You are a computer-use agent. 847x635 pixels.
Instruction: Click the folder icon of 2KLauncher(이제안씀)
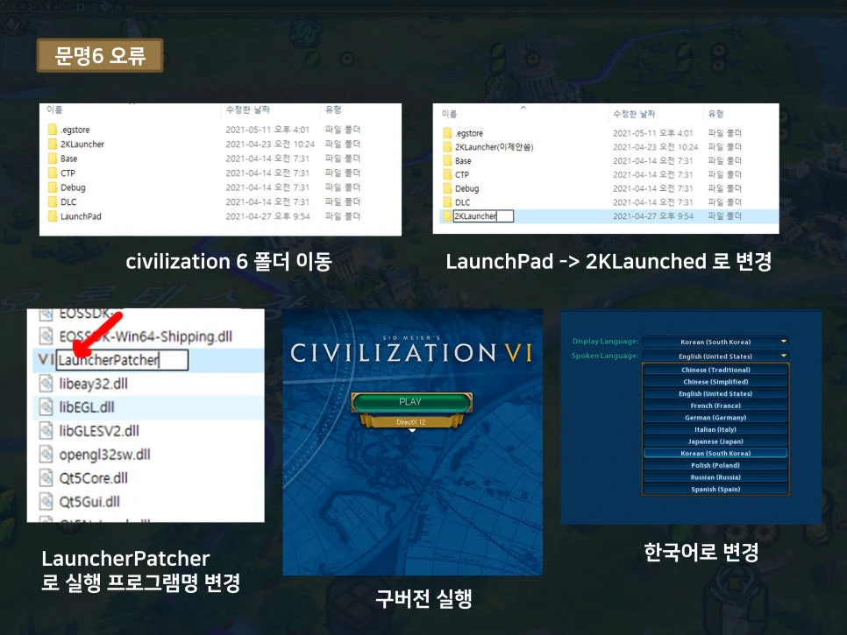[x=447, y=147]
